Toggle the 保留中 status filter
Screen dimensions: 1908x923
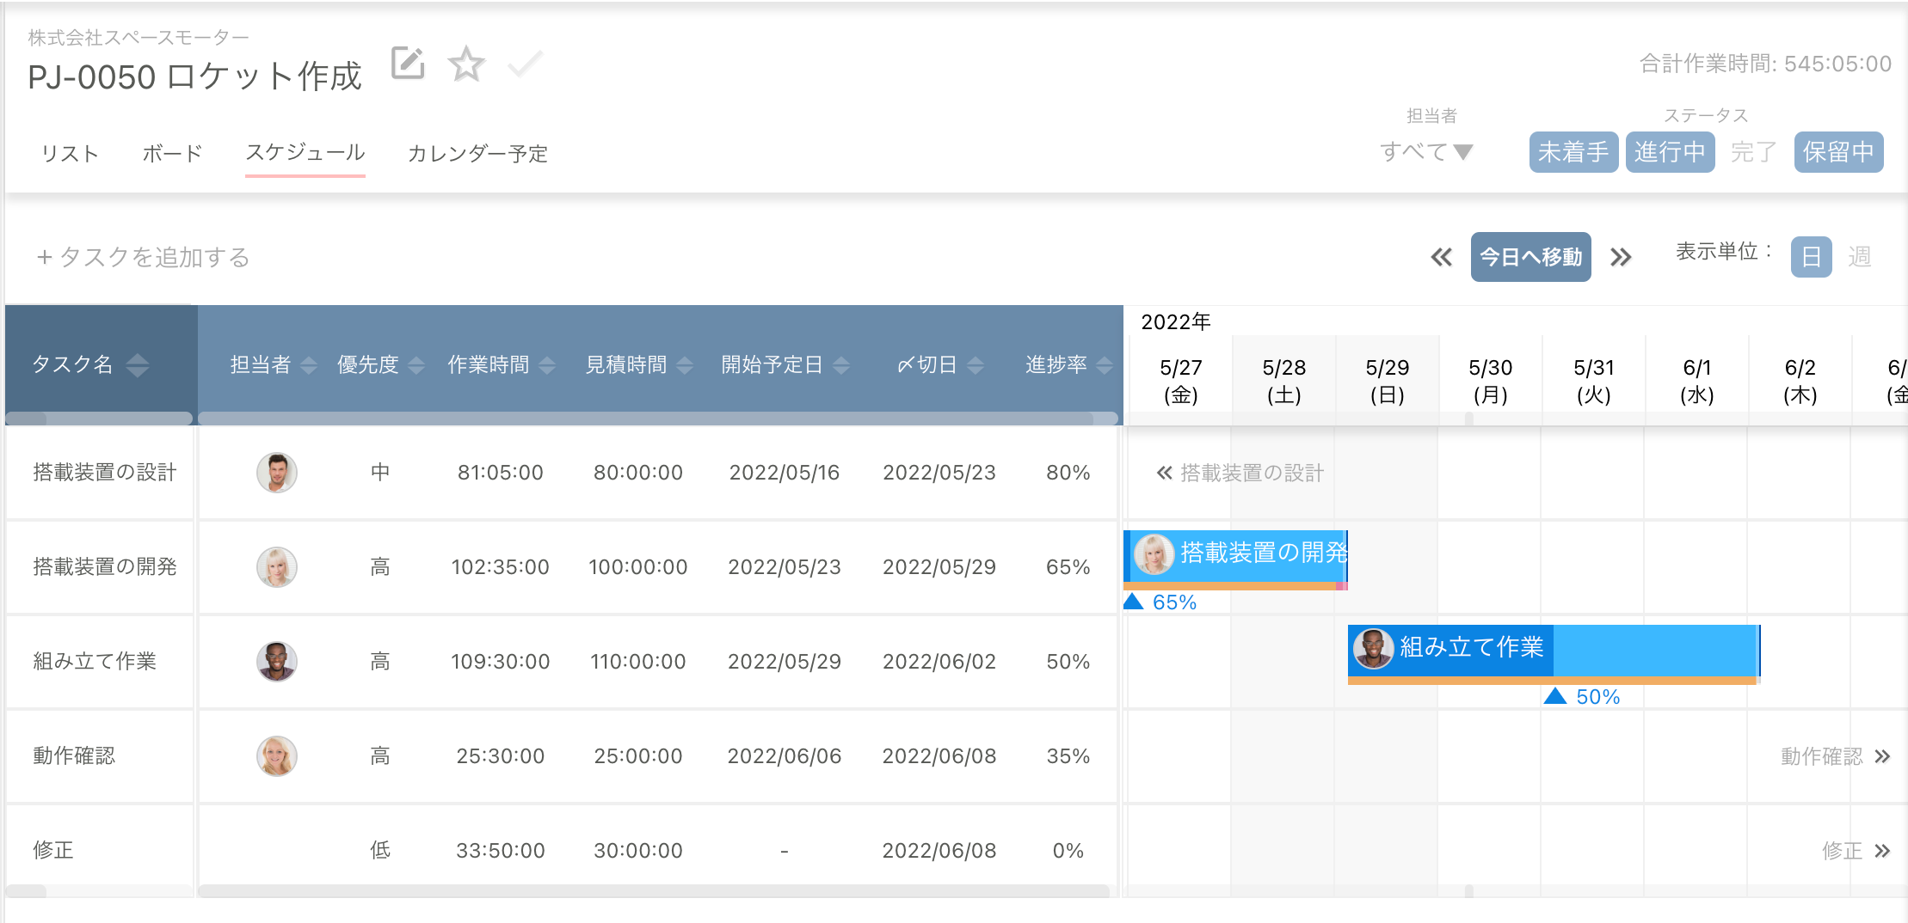(1838, 152)
